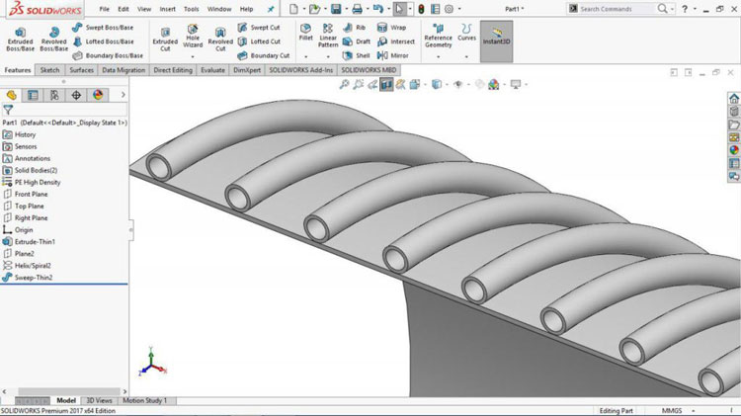Toggle the Section View button
This screenshot has width=741, height=416.
click(386, 85)
